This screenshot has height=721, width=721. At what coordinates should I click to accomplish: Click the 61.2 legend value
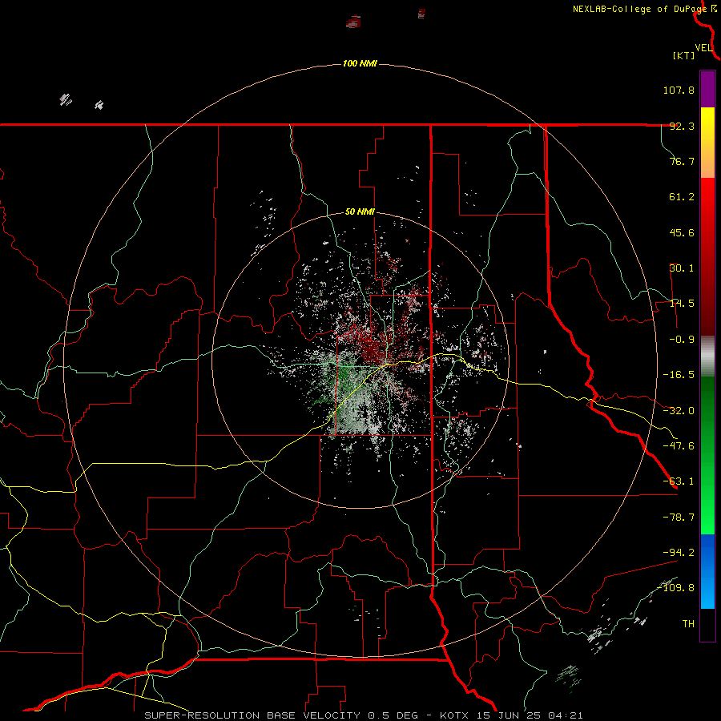(682, 197)
